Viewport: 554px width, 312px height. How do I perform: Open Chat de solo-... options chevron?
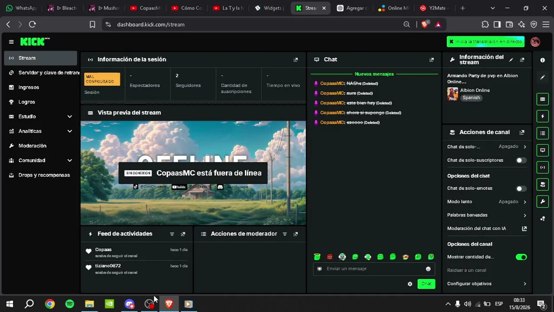pos(525,147)
